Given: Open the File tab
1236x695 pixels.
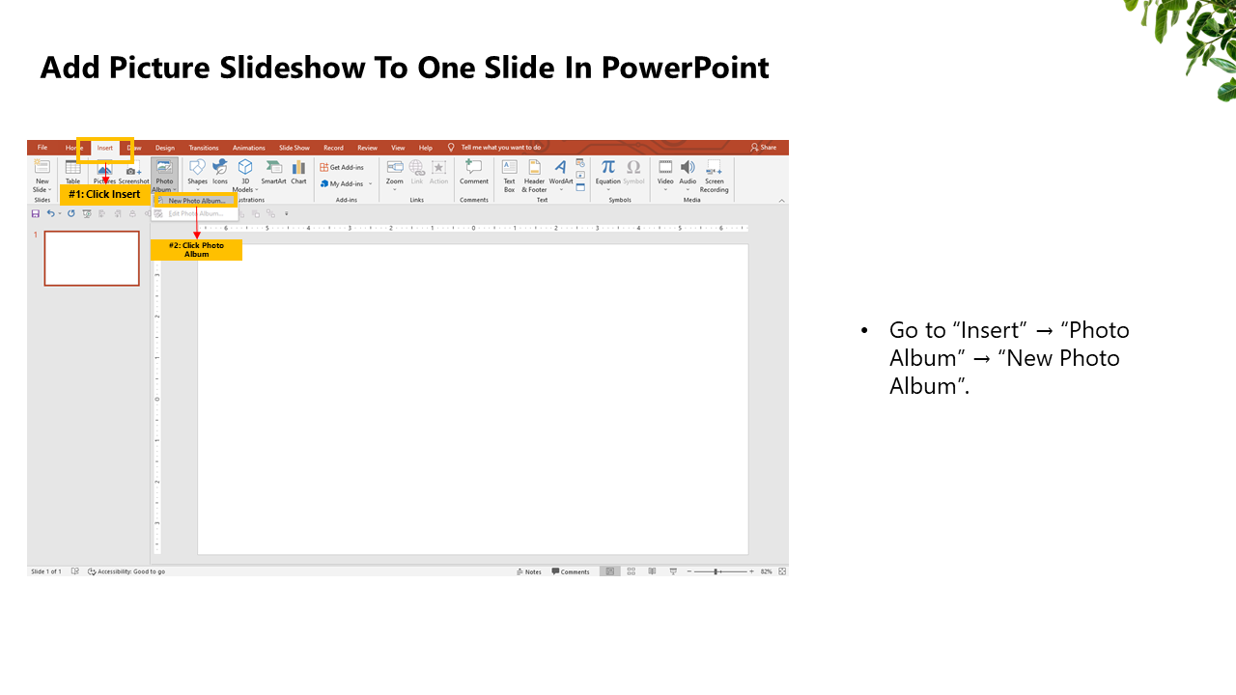Looking at the screenshot, I should click(x=42, y=148).
